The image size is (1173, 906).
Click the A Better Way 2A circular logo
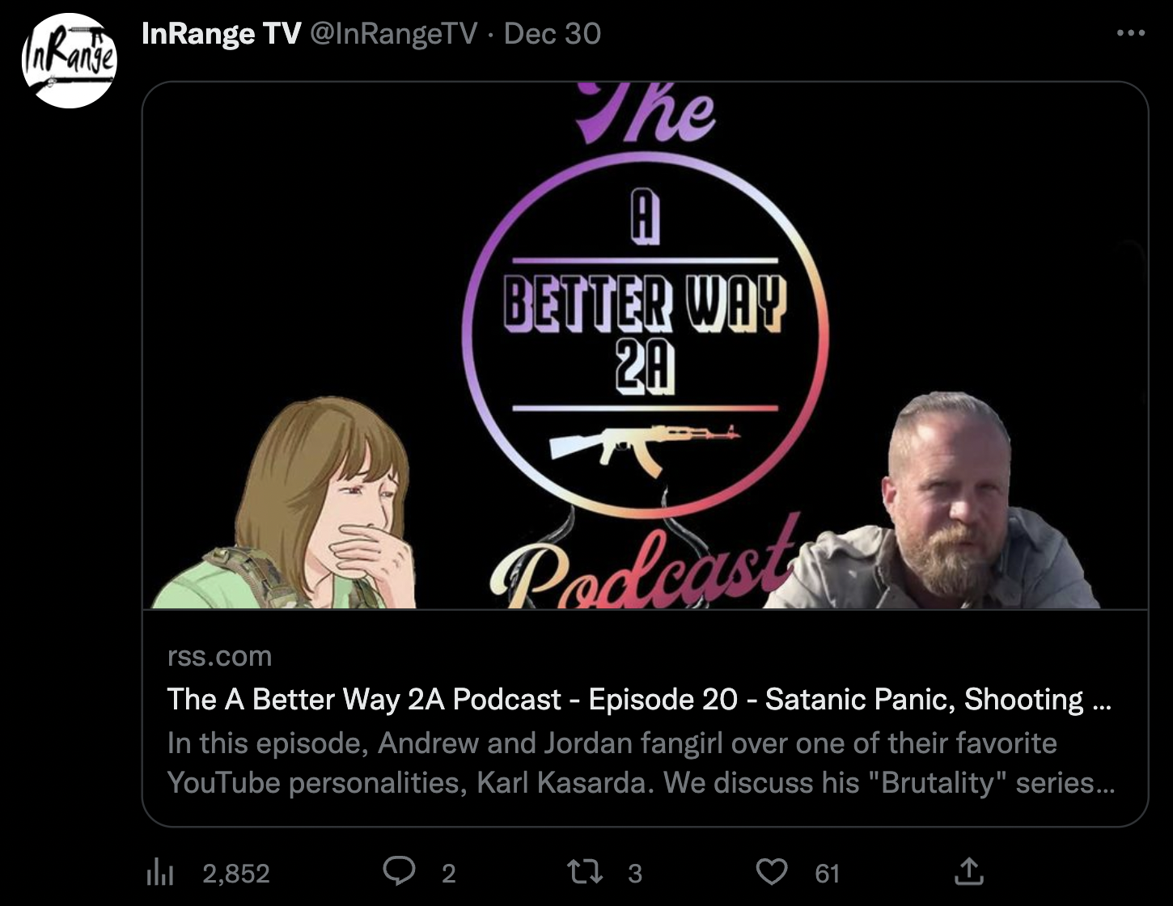click(x=645, y=334)
